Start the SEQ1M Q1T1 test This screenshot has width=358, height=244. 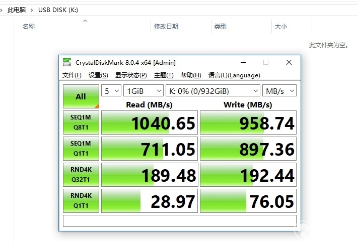81,149
